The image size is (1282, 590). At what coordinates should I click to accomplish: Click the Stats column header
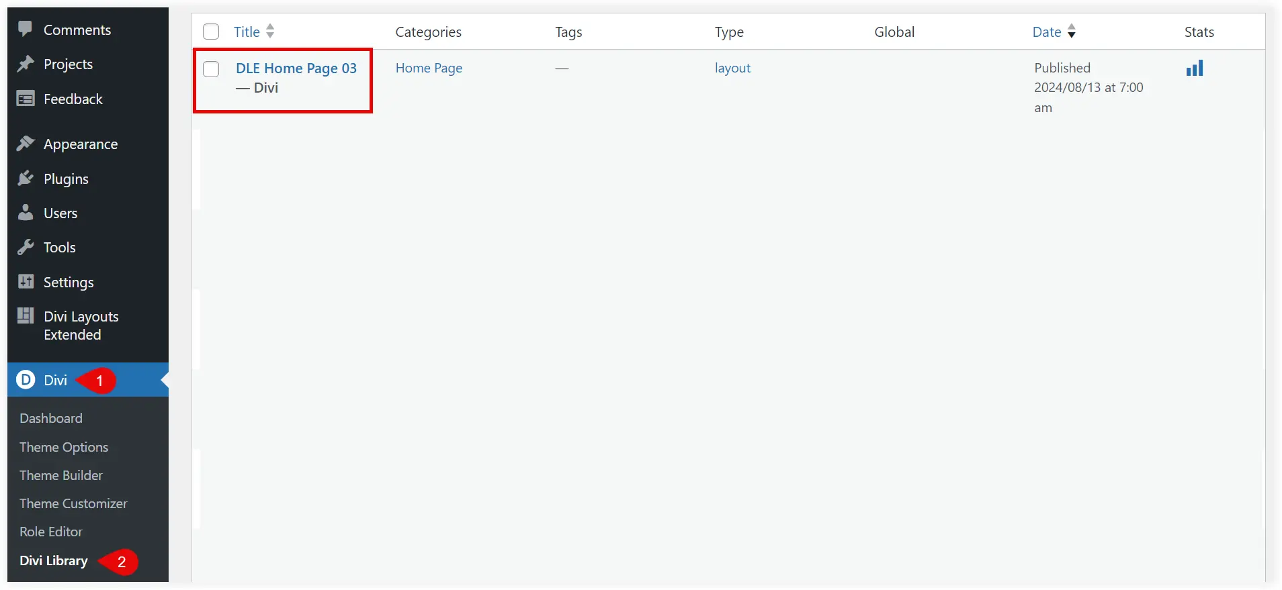click(x=1199, y=32)
